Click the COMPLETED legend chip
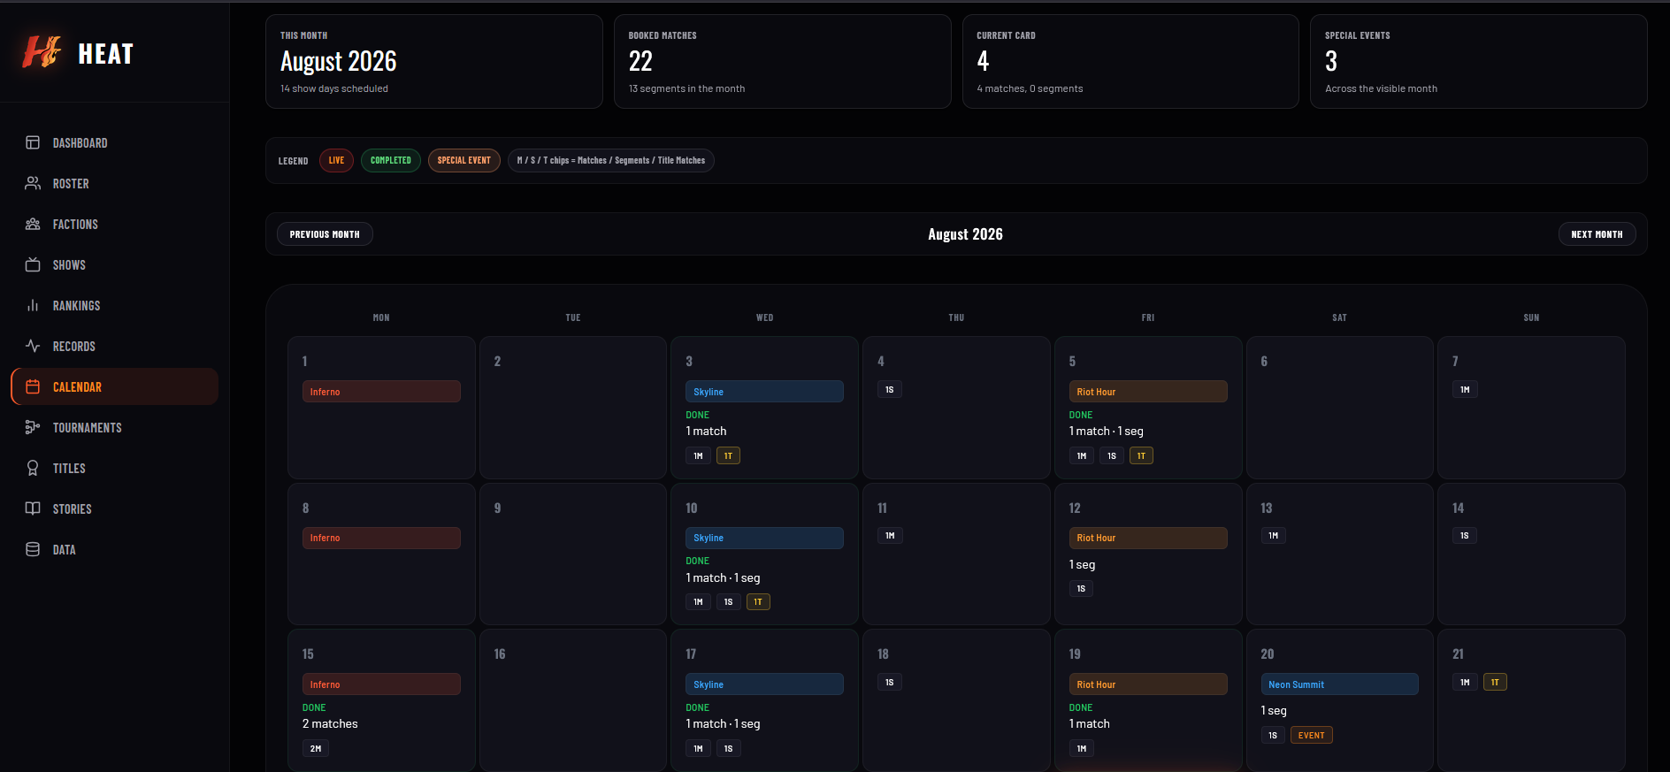Viewport: 1670px width, 772px height. tap(391, 160)
